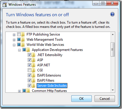The height and width of the screenshot is (109, 122).
Task: Click the scrollbar down arrow
Action: [x=113, y=90]
